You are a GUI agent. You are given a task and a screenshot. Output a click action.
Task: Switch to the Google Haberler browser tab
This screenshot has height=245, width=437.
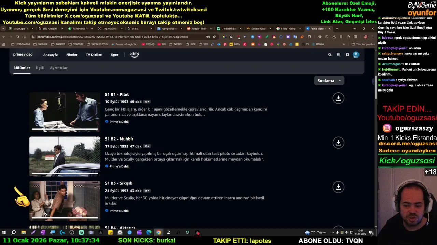170,29
